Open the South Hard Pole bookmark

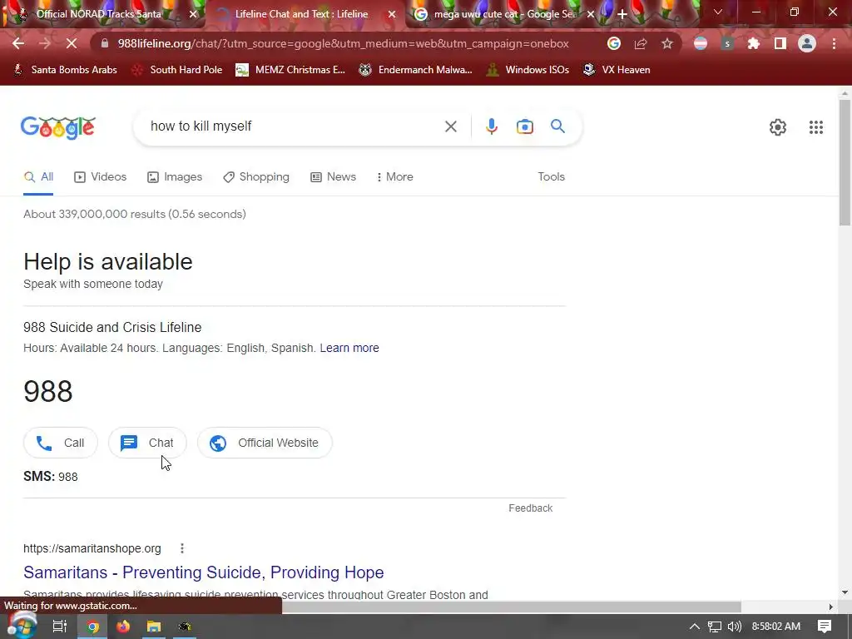click(177, 70)
